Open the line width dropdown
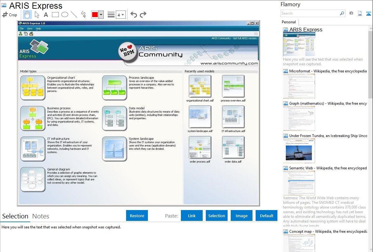Image resolution: width=373 pixels, height=252 pixels. (120, 15)
